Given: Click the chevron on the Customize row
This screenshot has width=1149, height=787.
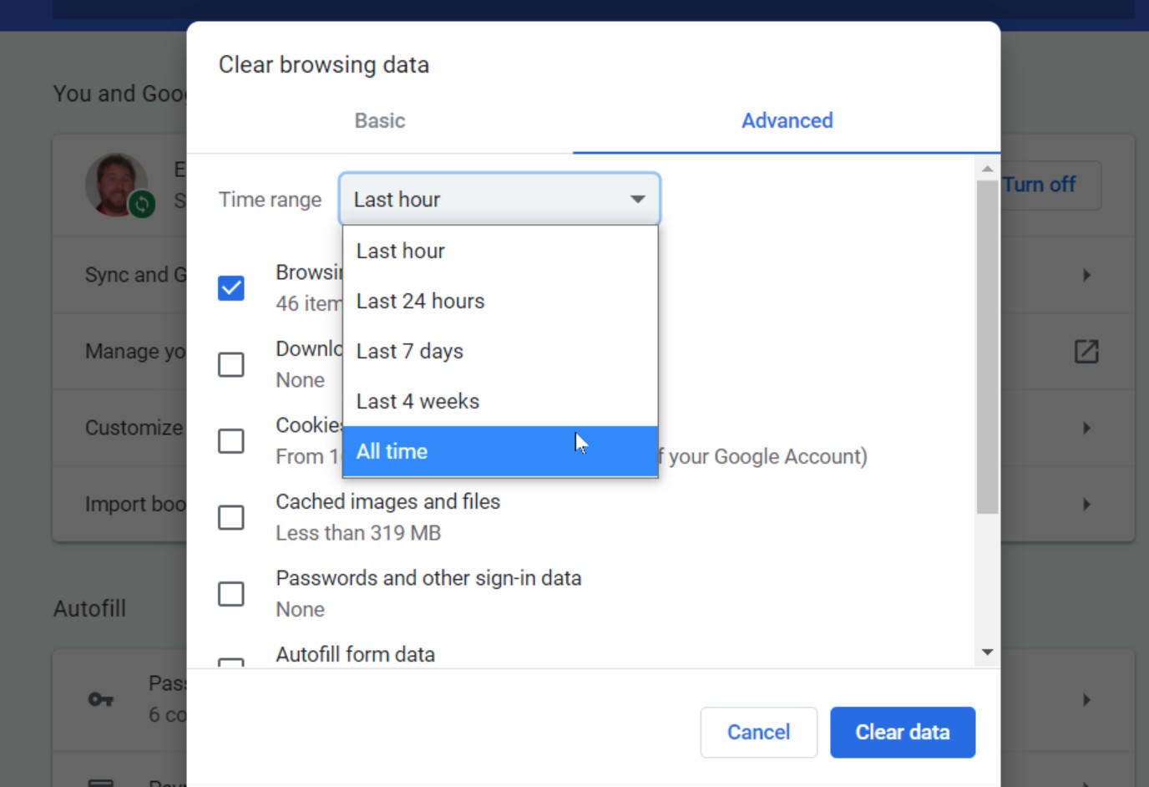Looking at the screenshot, I should pos(1086,428).
